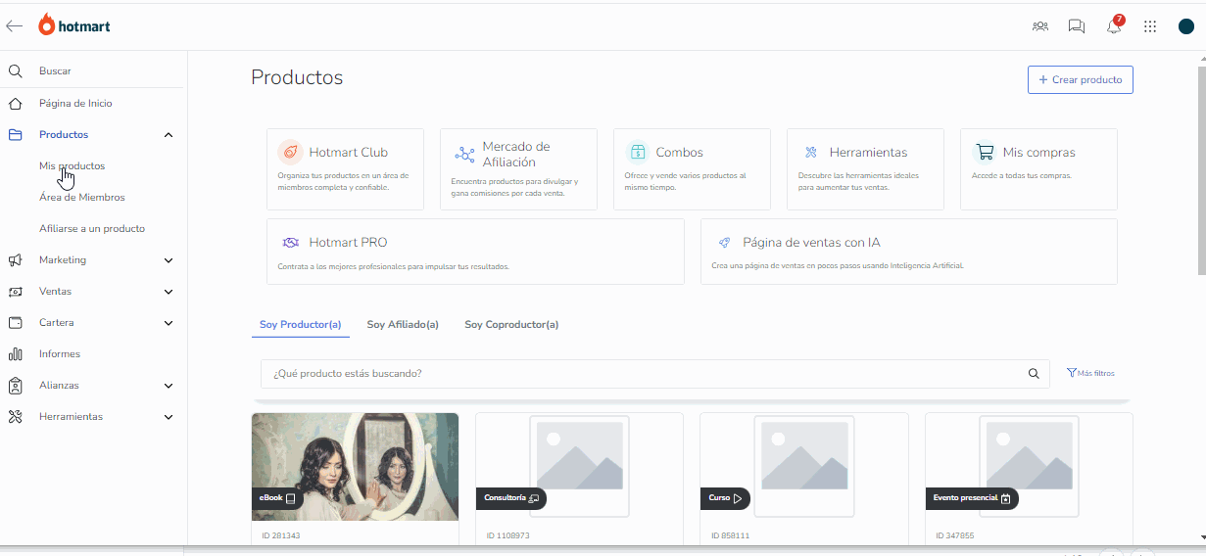Open Área de Miembros in sidebar

(x=82, y=197)
